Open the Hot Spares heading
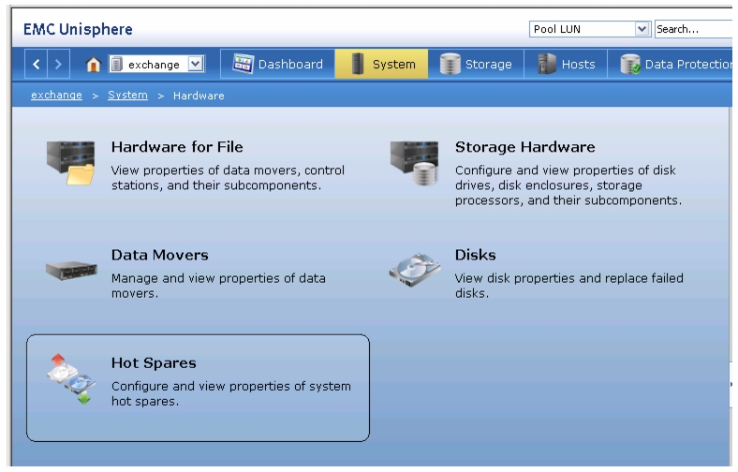 [x=154, y=362]
